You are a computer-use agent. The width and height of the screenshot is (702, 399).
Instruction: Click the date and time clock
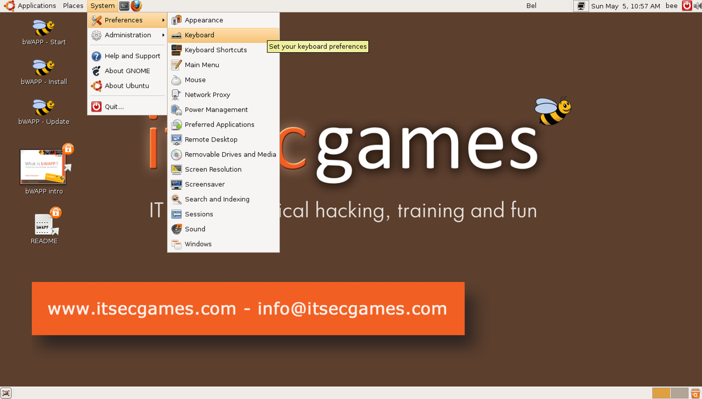625,6
